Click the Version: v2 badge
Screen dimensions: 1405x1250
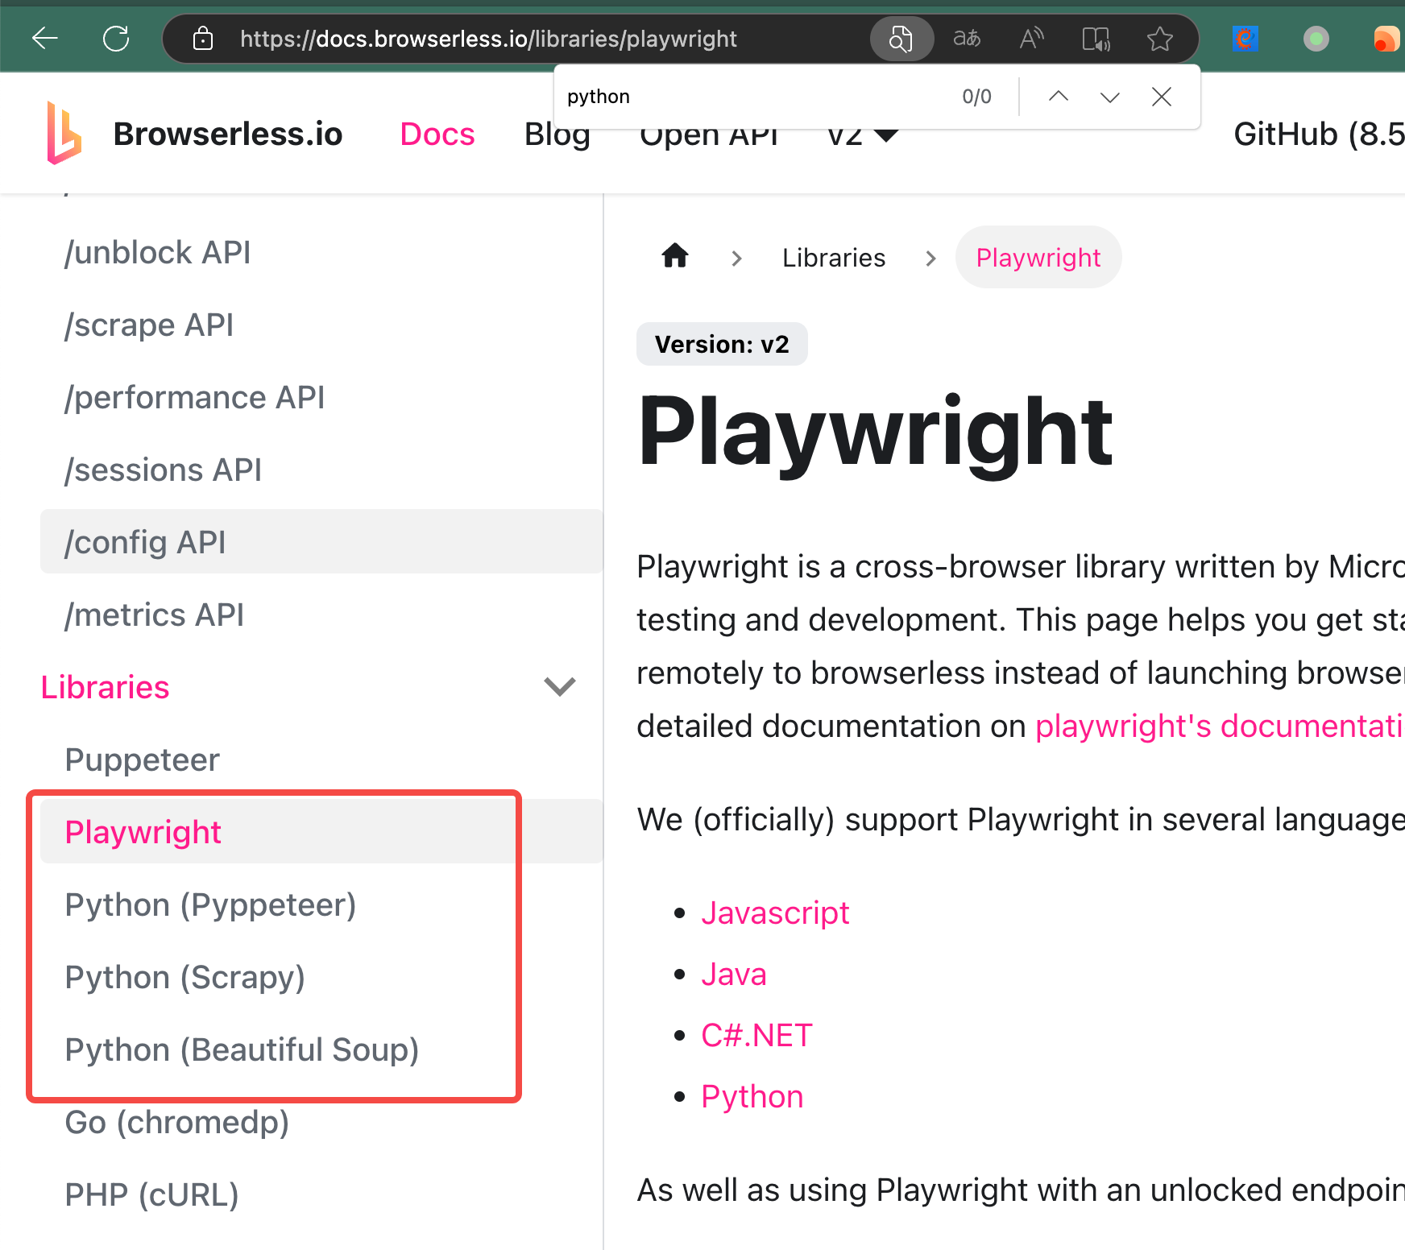click(722, 344)
